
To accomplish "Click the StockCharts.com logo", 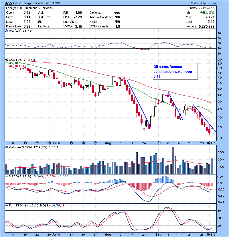I will pyautogui.click(x=204, y=3).
